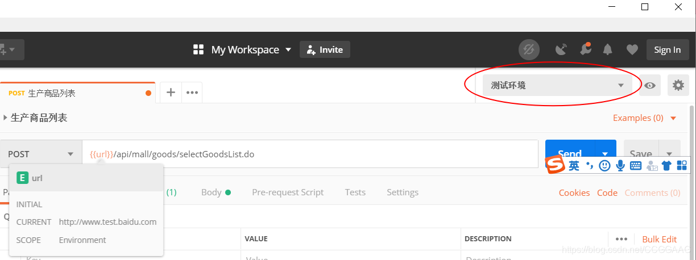Viewport: 696px width, 260px height.
Task: Open the Cookies link
Action: click(574, 193)
